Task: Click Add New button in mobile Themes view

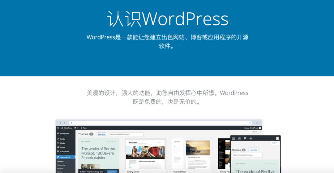Action: point(254,150)
